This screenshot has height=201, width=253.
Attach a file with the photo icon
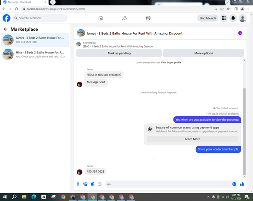86,184
